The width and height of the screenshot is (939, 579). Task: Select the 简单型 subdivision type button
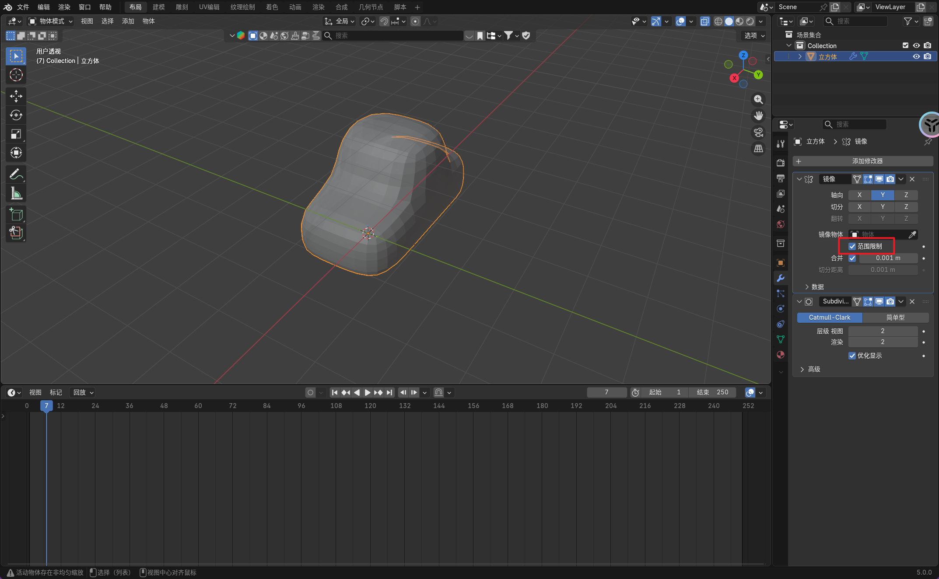[895, 317]
